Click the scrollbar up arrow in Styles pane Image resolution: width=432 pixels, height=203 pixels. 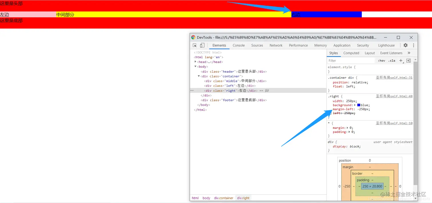coord(415,59)
